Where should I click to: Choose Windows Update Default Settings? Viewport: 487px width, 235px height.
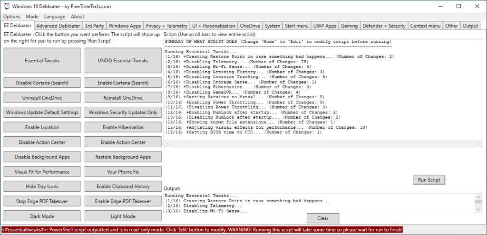pos(42,112)
